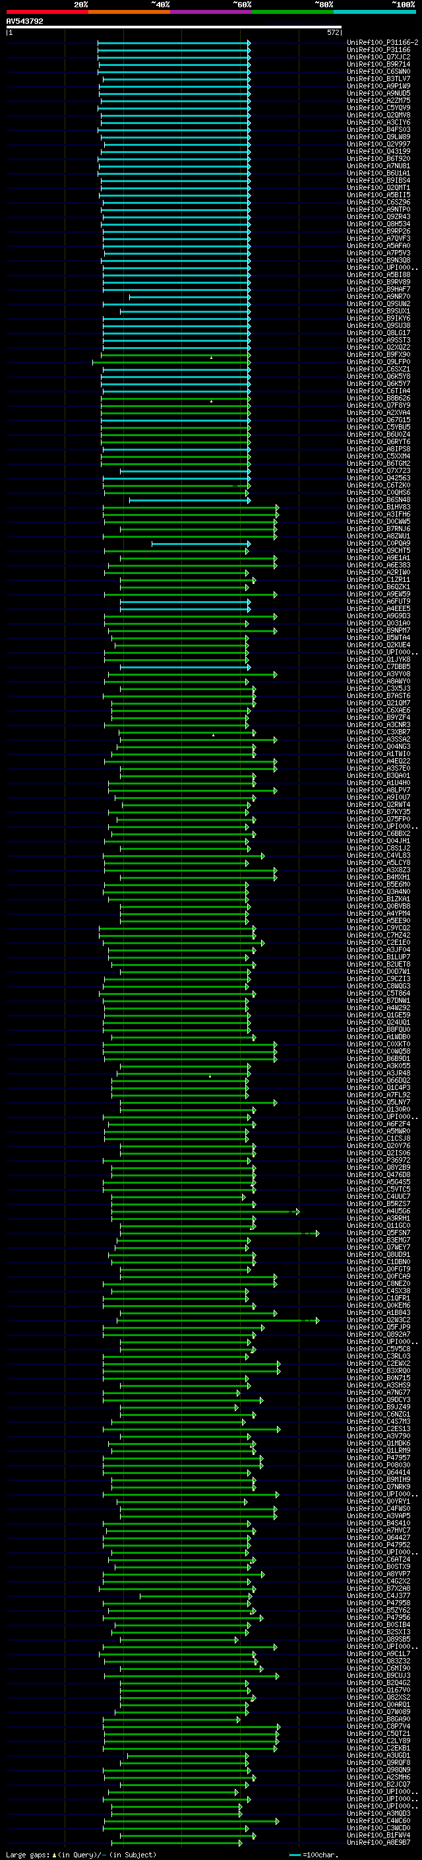Select label UniRef100_P47958
The image size is (422, 1860).
(378, 1603)
